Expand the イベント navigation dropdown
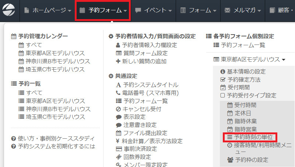 pyautogui.click(x=153, y=10)
